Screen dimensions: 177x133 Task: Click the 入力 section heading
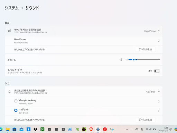(x=7, y=83)
